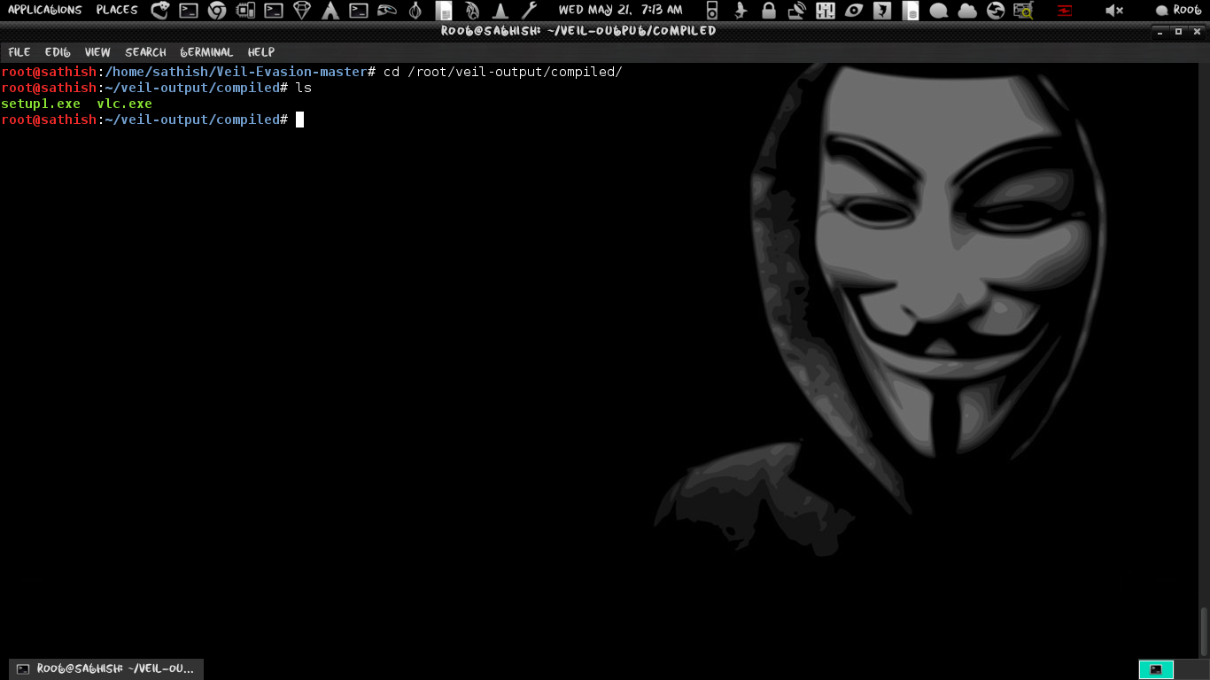1210x680 pixels.
Task: Minimize the terminal window
Action: 1160,31
